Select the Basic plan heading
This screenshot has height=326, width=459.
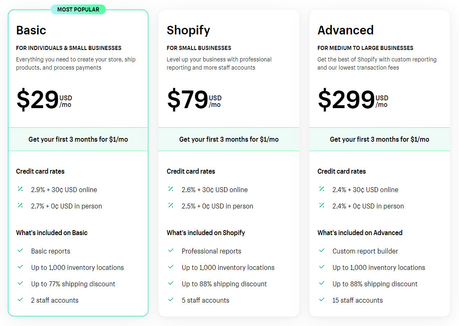(x=31, y=30)
